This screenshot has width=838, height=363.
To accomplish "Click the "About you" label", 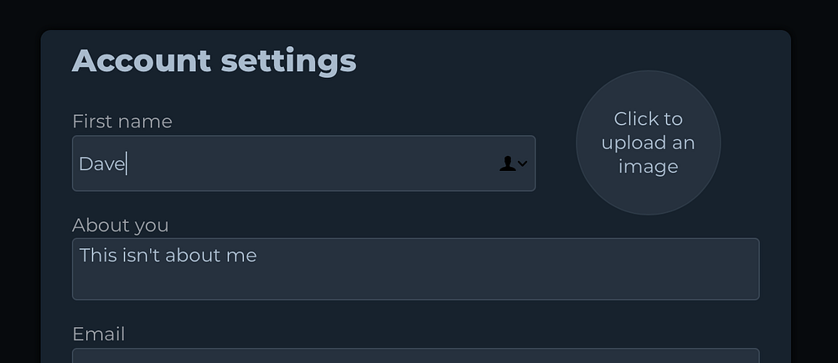I will coord(121,225).
